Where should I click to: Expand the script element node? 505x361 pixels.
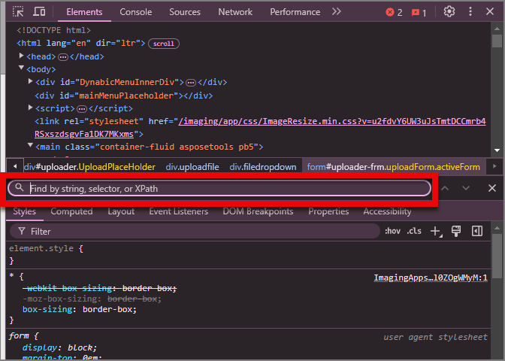(30, 108)
